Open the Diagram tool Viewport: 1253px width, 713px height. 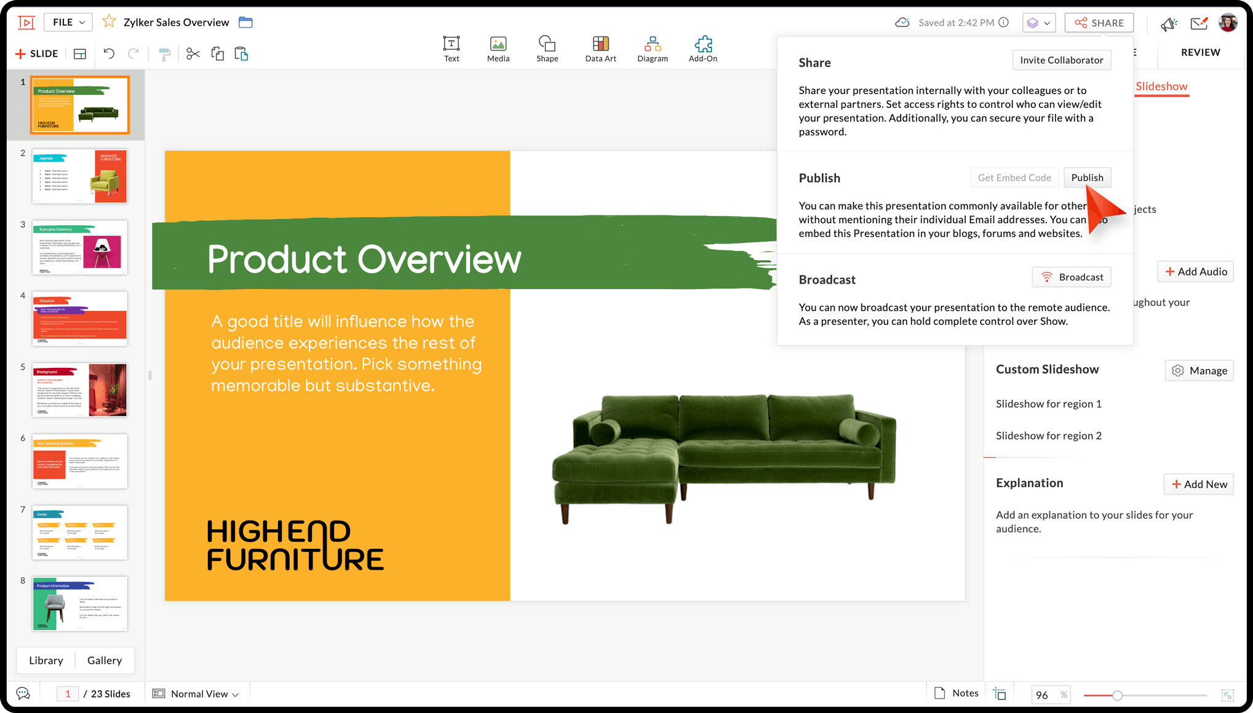click(652, 49)
